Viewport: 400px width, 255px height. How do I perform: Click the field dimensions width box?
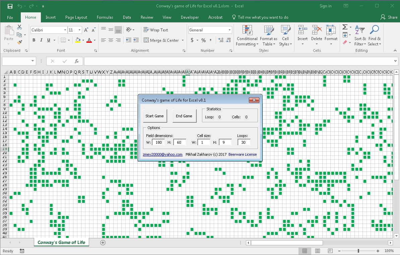tap(158, 142)
